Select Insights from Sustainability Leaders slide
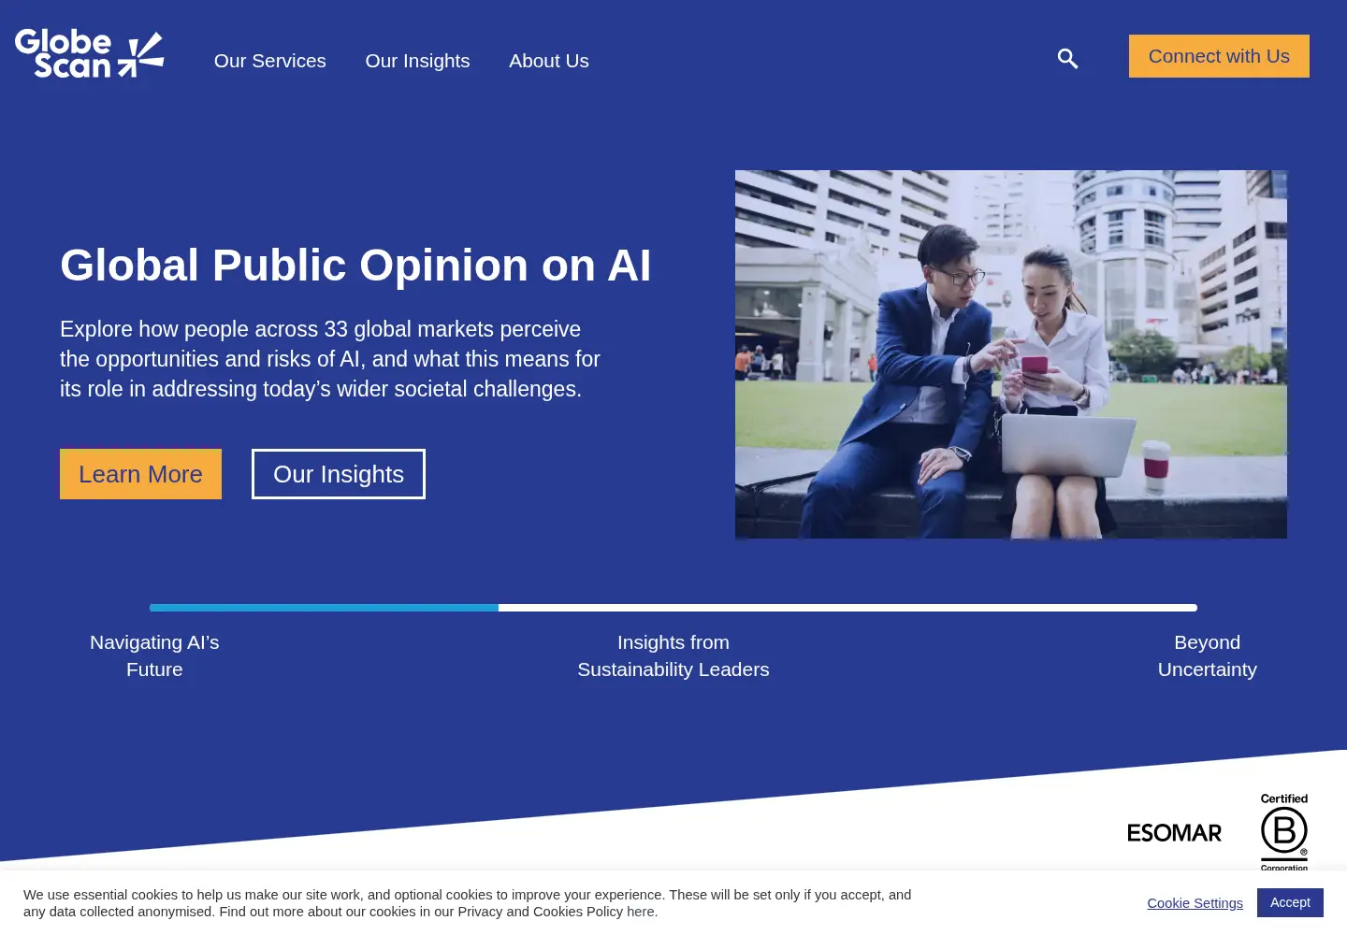The image size is (1347, 935). pyautogui.click(x=673, y=655)
